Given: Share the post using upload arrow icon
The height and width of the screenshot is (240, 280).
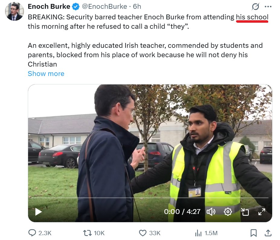Looking at the screenshot, I should [268, 233].
